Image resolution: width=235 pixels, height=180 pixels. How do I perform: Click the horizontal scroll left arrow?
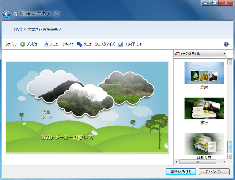pyautogui.click(x=176, y=162)
